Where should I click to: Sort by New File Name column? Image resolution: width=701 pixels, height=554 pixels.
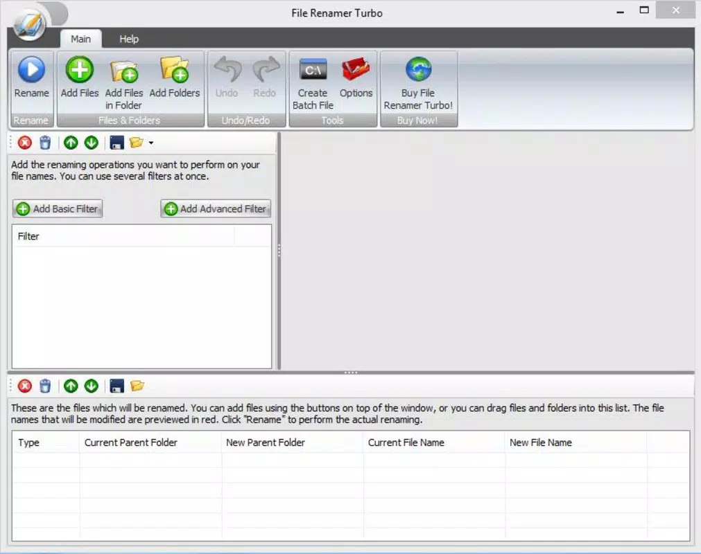(575, 443)
